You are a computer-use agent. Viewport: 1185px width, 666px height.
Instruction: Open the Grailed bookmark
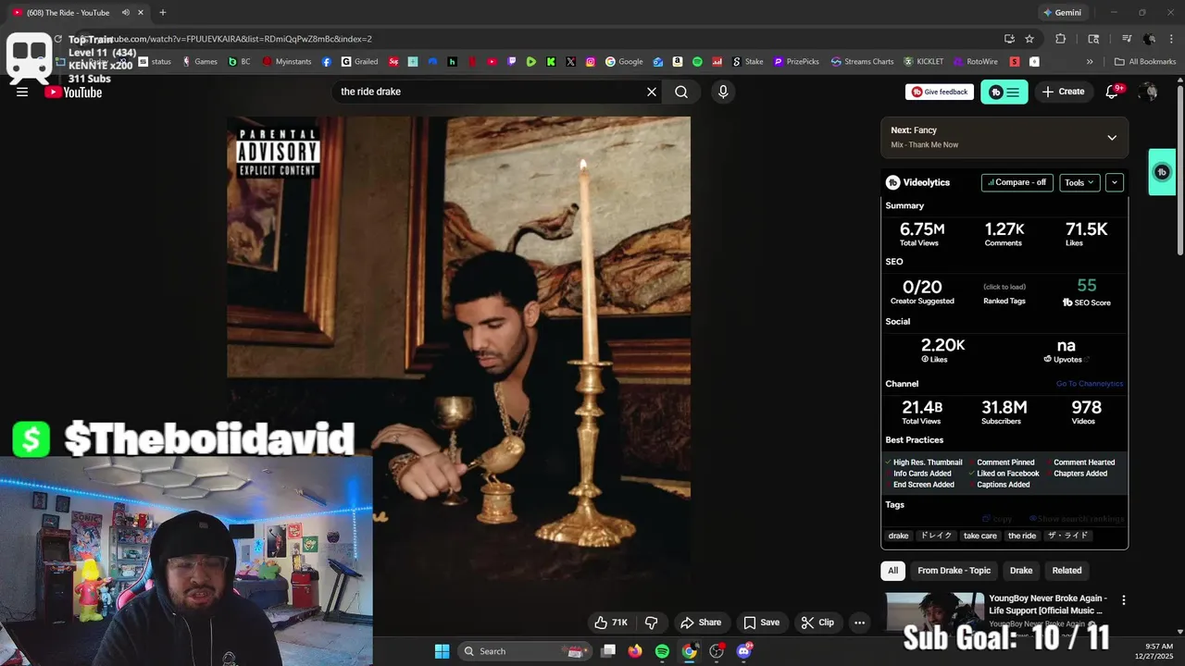click(x=359, y=62)
